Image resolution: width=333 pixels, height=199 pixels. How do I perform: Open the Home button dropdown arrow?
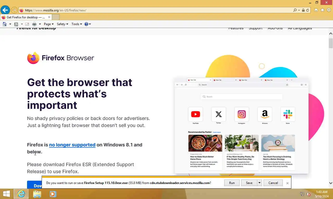tap(10, 24)
